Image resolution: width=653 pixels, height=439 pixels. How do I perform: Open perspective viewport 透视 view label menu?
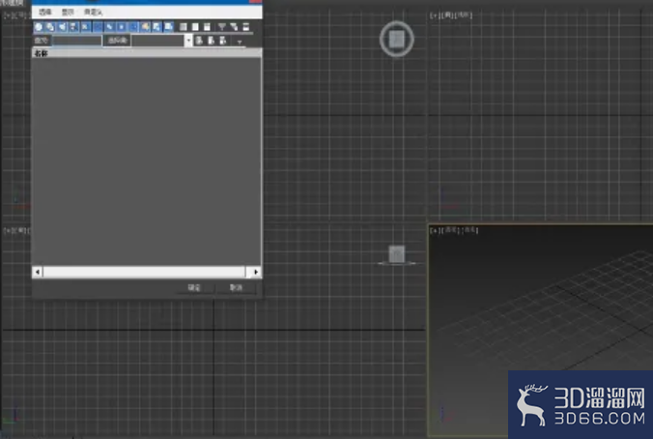[x=450, y=230]
